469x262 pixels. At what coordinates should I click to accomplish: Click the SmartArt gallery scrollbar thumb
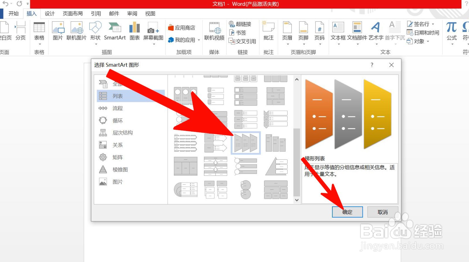[x=297, y=162]
